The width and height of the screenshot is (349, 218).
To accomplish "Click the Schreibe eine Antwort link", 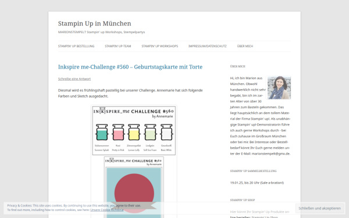I will pyautogui.click(x=74, y=79).
